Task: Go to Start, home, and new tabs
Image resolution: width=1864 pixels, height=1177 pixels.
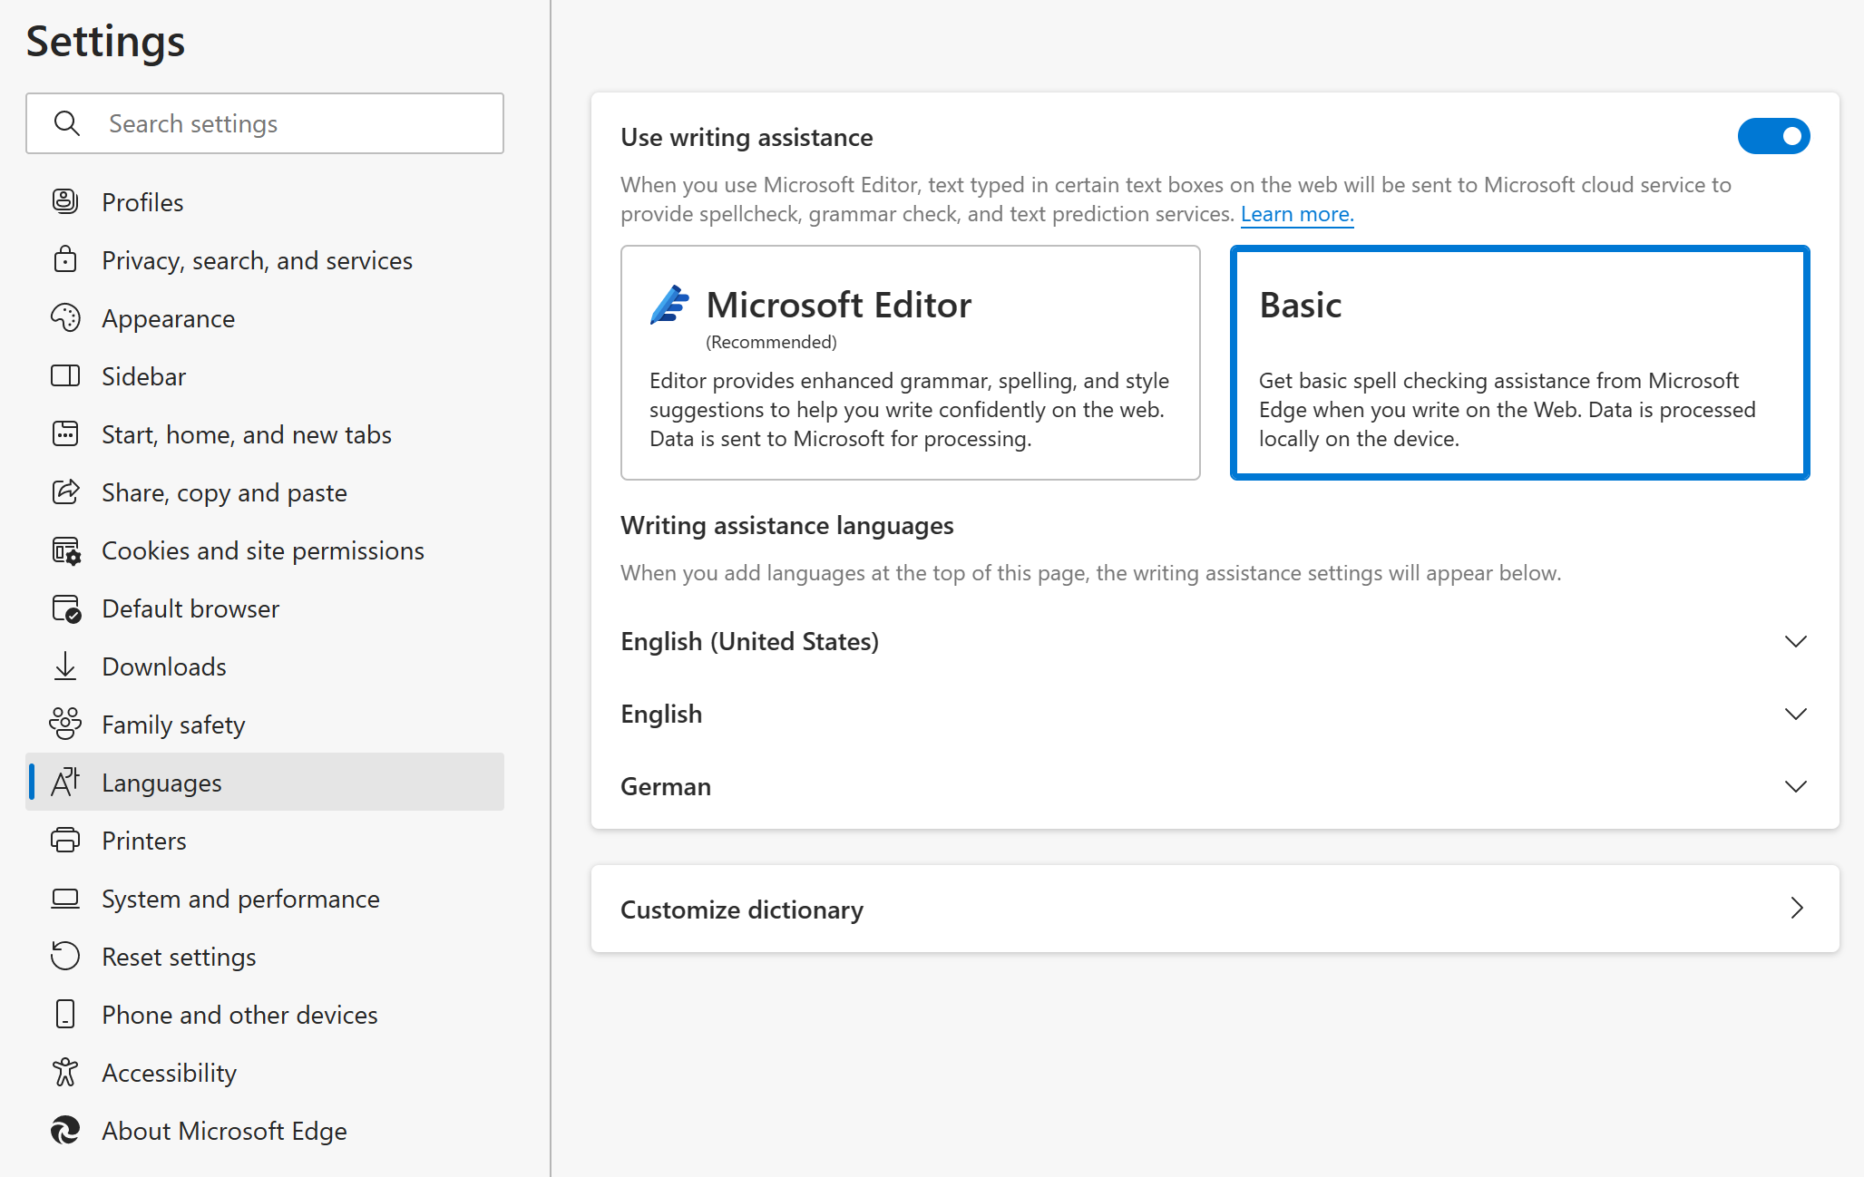Action: [265, 433]
